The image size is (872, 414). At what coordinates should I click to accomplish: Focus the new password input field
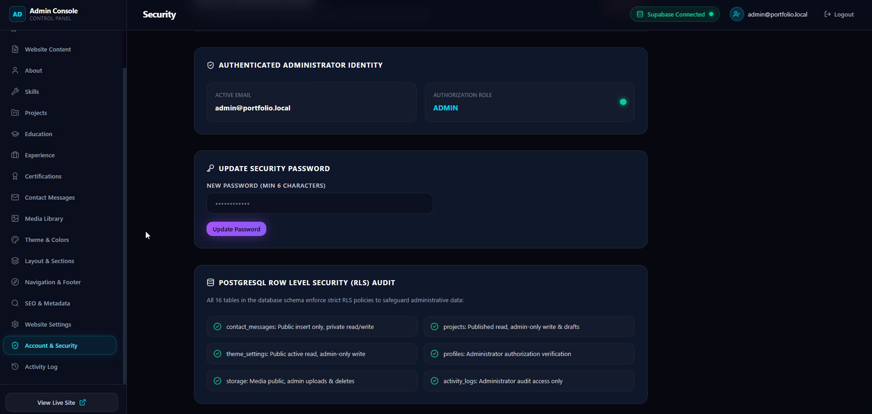coord(320,203)
